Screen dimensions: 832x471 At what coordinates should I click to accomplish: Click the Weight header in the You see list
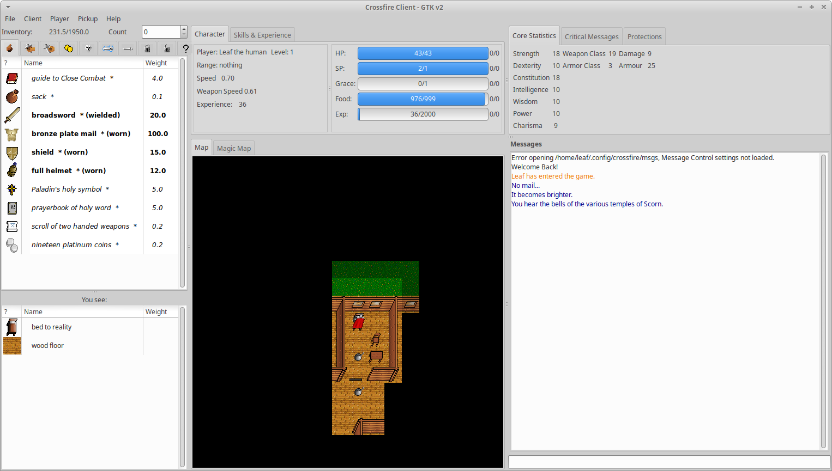[x=161, y=312]
